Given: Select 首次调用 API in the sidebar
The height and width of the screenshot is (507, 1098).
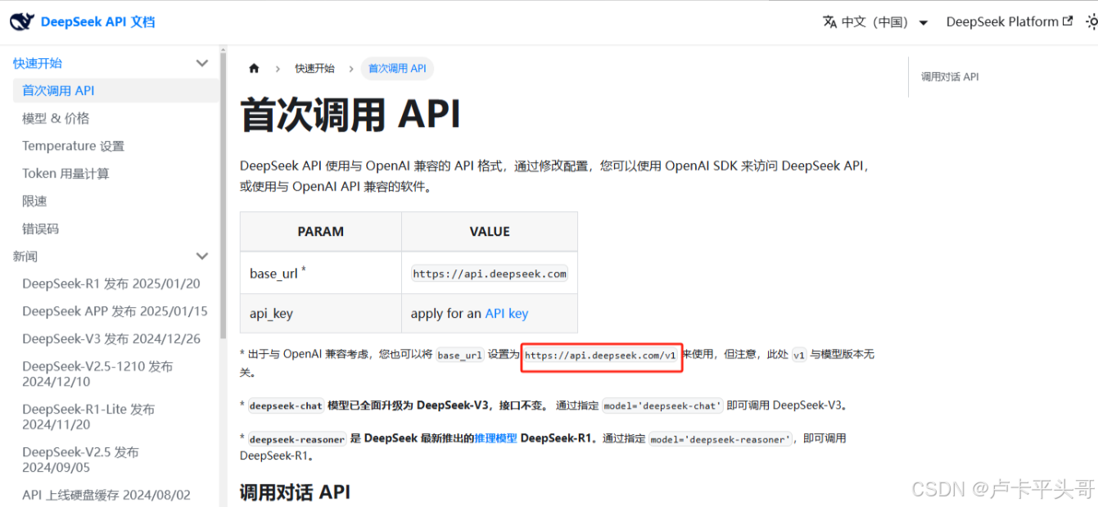Looking at the screenshot, I should 116,91.
